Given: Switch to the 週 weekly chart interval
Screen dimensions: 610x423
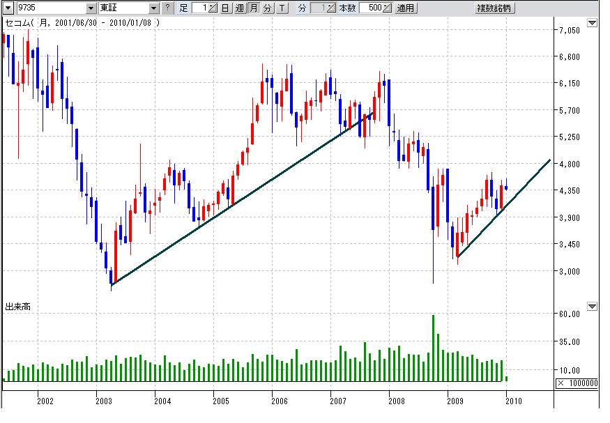Looking at the screenshot, I should [239, 8].
